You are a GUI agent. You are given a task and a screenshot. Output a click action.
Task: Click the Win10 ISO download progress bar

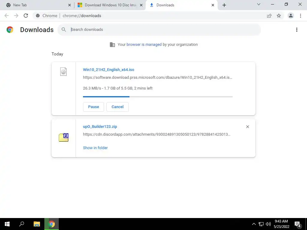tap(158, 97)
